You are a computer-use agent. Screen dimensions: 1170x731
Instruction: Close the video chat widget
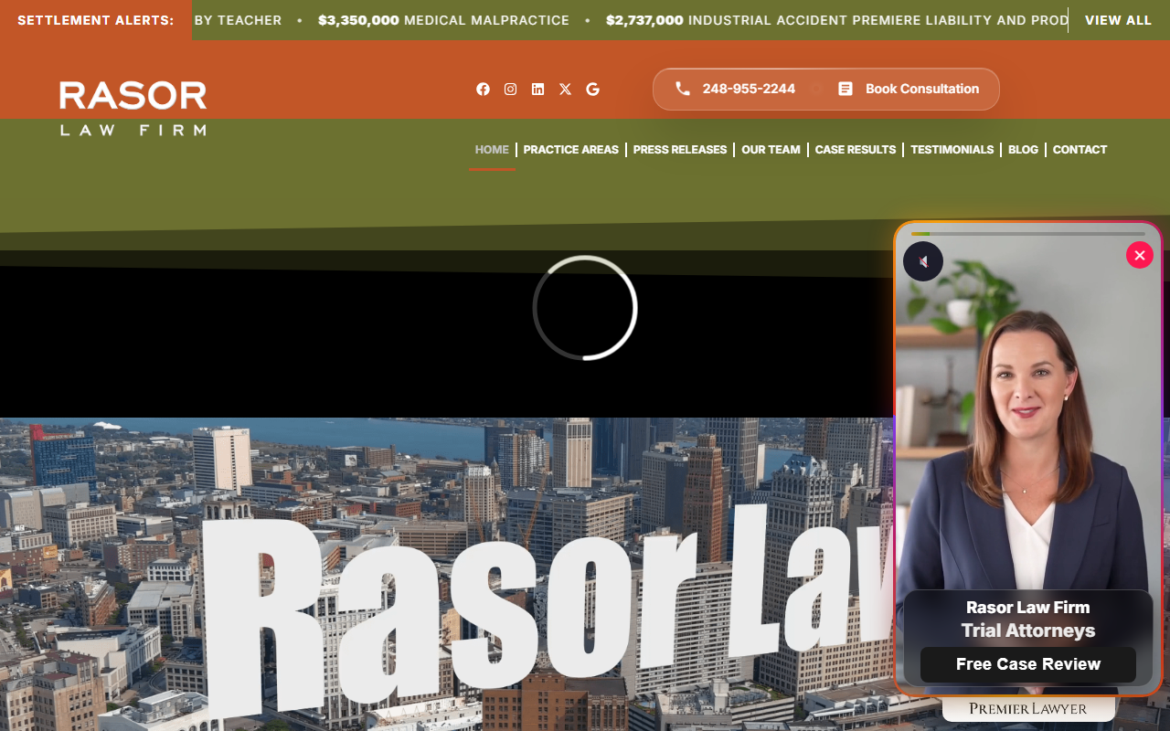click(1139, 255)
